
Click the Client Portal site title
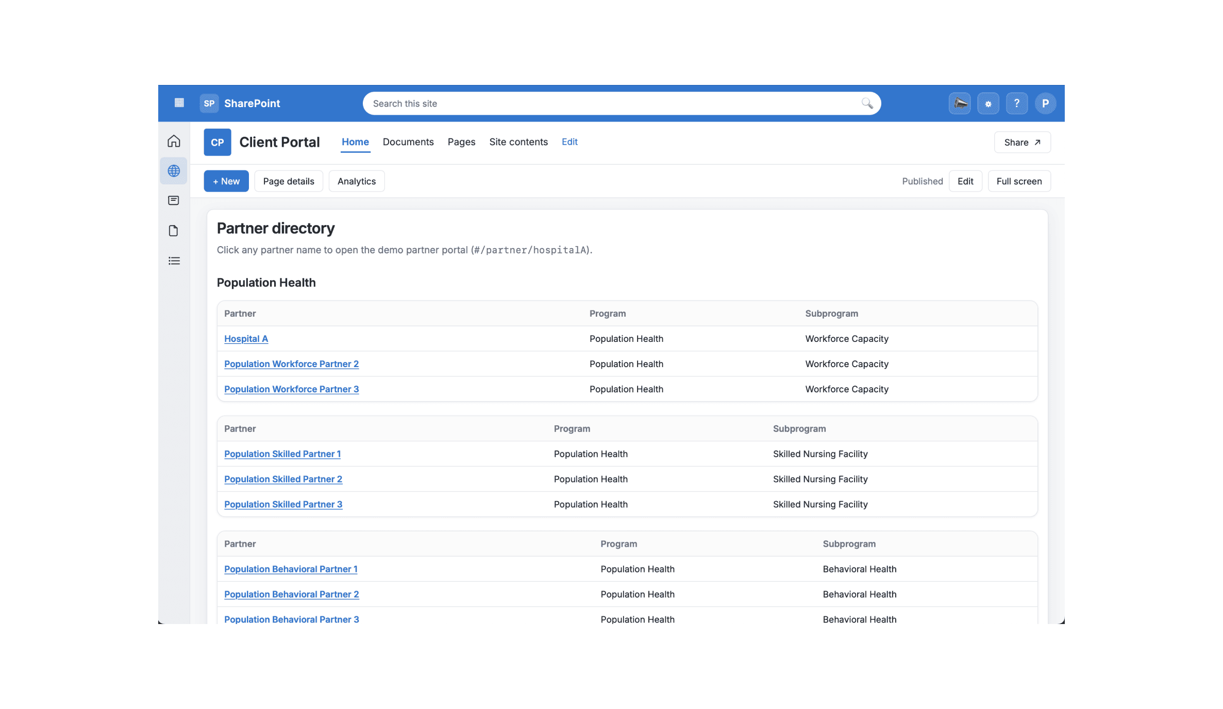[x=279, y=142]
